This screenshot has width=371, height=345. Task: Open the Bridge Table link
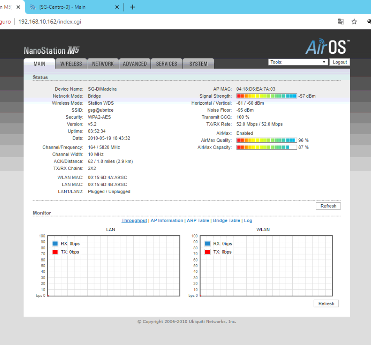tap(226, 220)
